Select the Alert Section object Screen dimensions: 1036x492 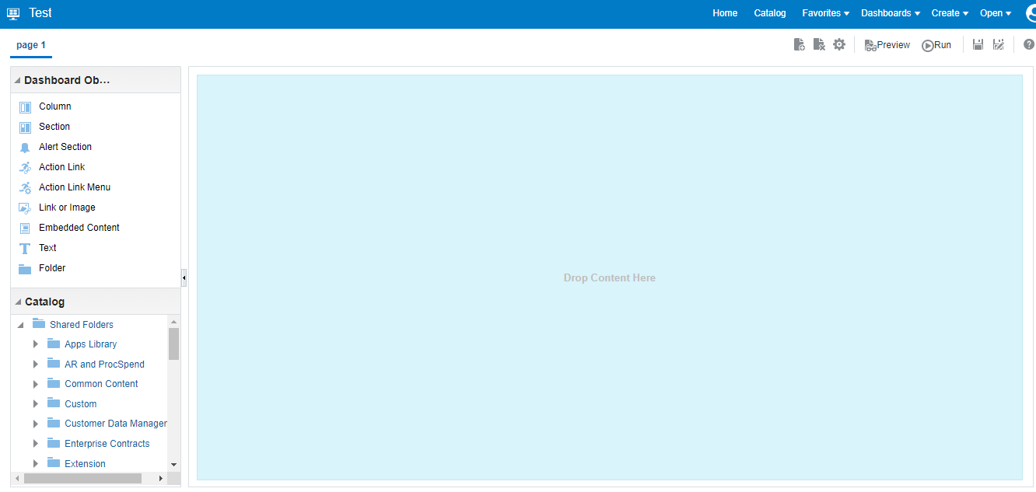pos(65,146)
